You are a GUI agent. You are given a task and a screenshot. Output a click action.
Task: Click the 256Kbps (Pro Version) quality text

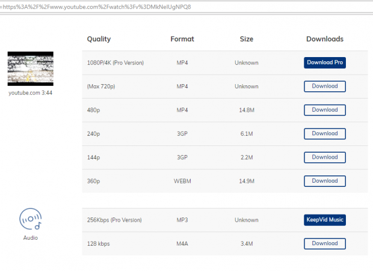tap(115, 220)
